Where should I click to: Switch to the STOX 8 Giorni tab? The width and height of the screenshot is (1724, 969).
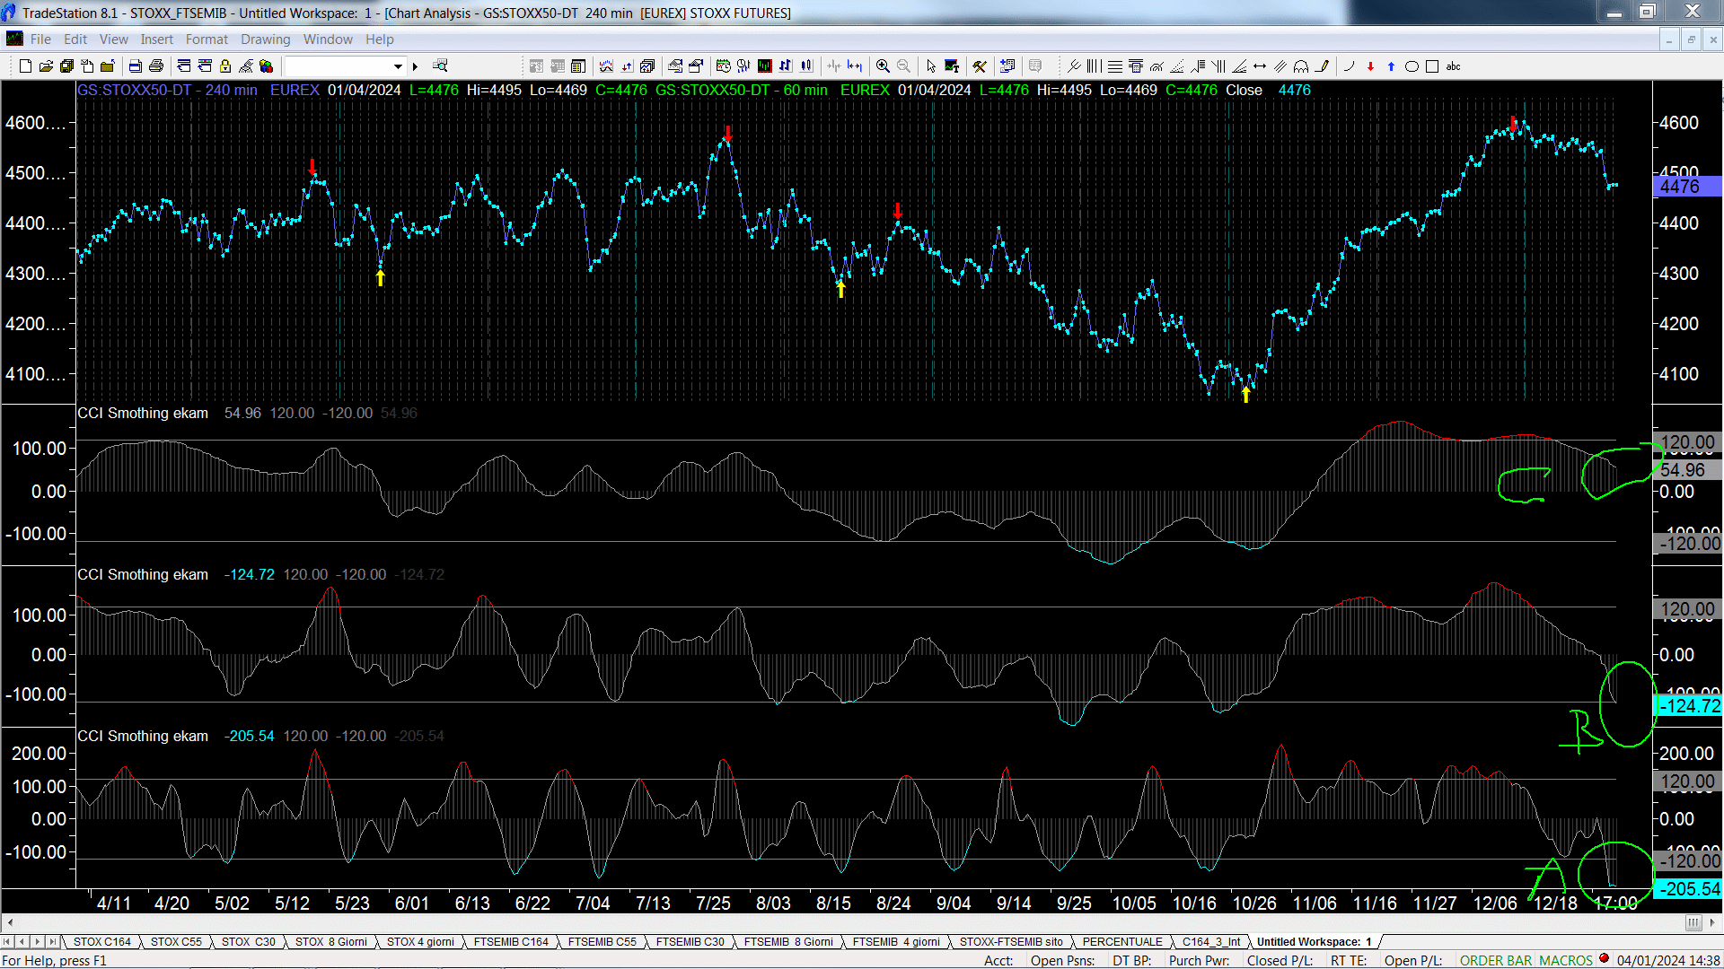point(330,941)
